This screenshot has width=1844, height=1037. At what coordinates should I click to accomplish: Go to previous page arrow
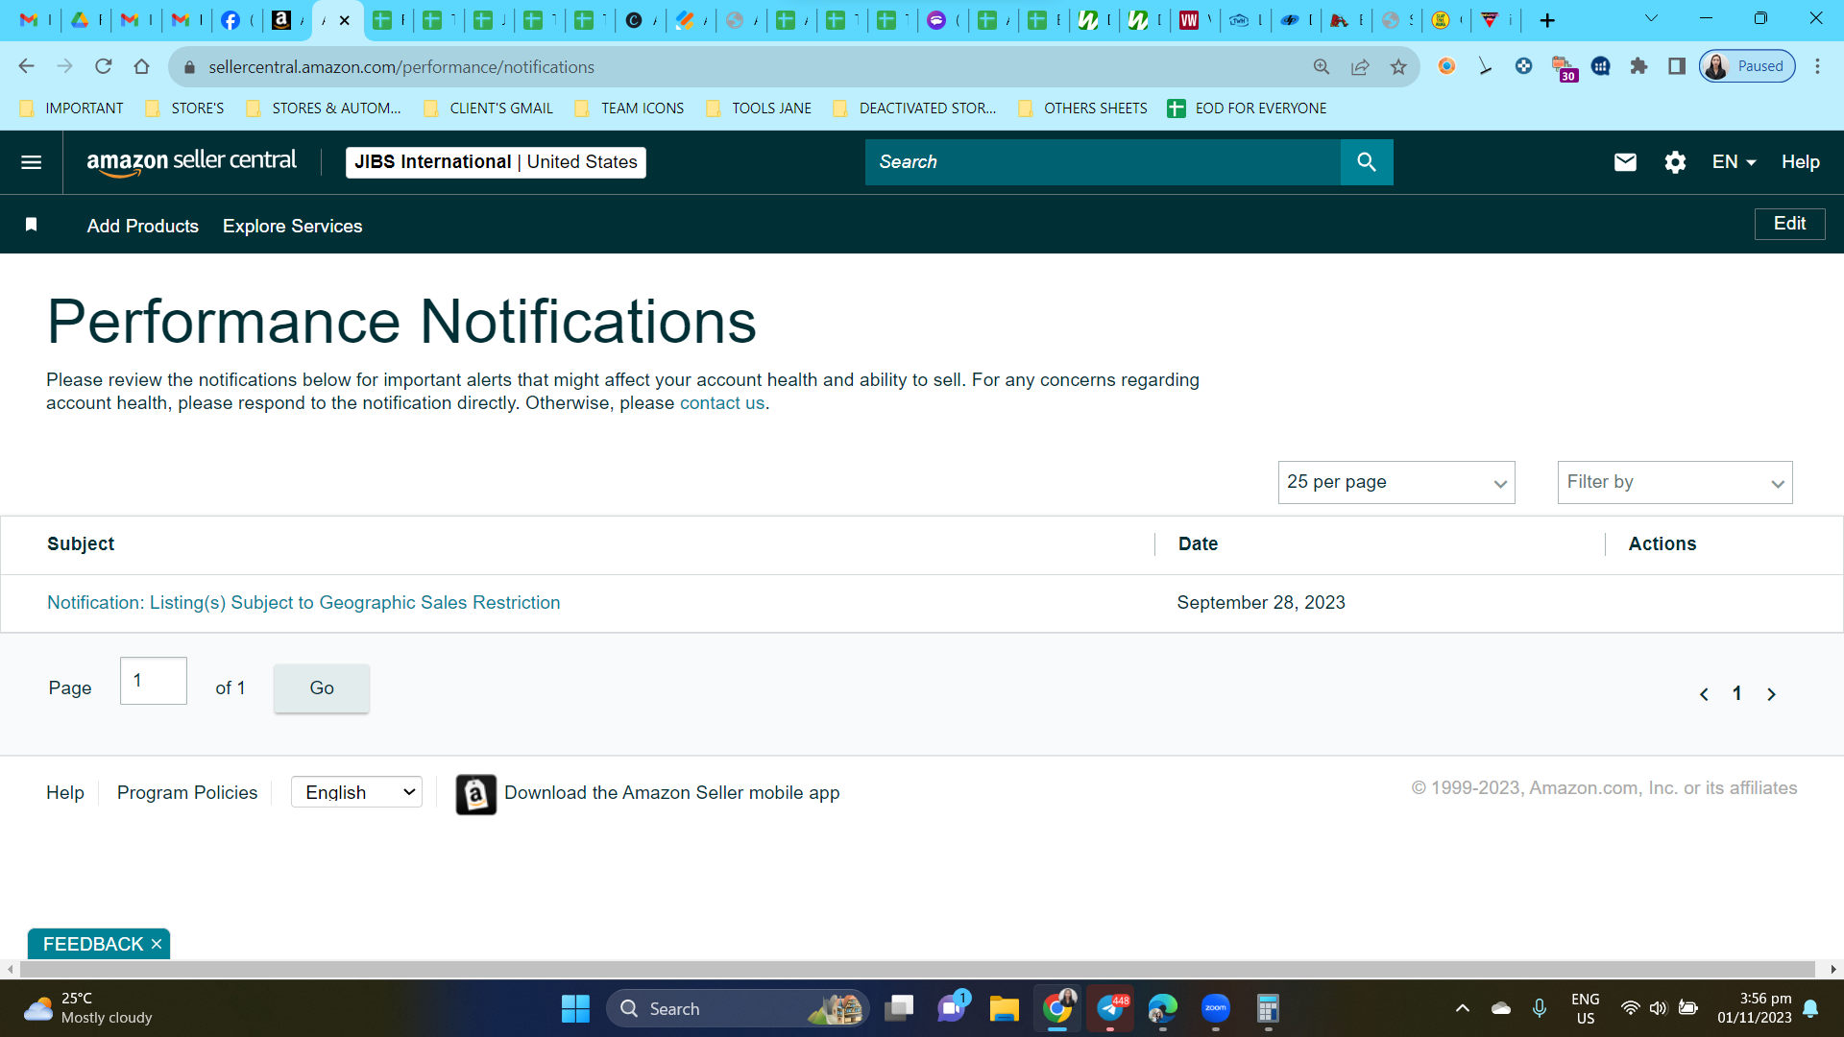click(x=1704, y=694)
